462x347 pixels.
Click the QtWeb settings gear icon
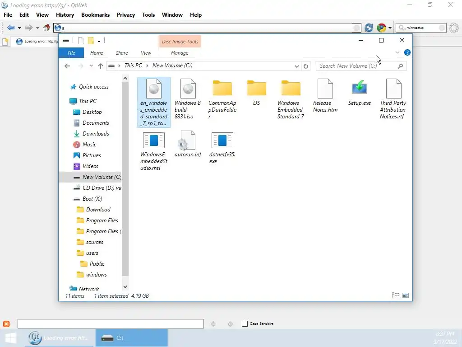click(454, 28)
